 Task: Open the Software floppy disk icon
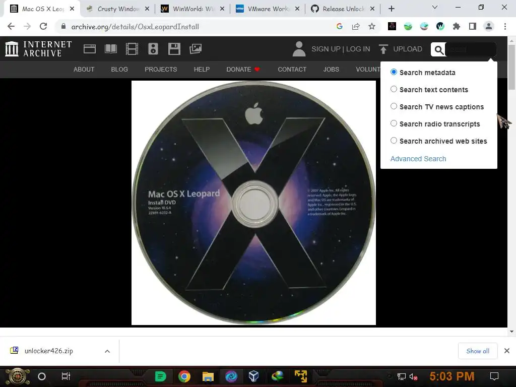174,49
